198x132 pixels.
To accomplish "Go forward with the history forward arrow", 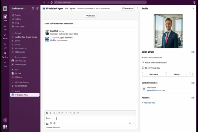I will coord(48,2).
